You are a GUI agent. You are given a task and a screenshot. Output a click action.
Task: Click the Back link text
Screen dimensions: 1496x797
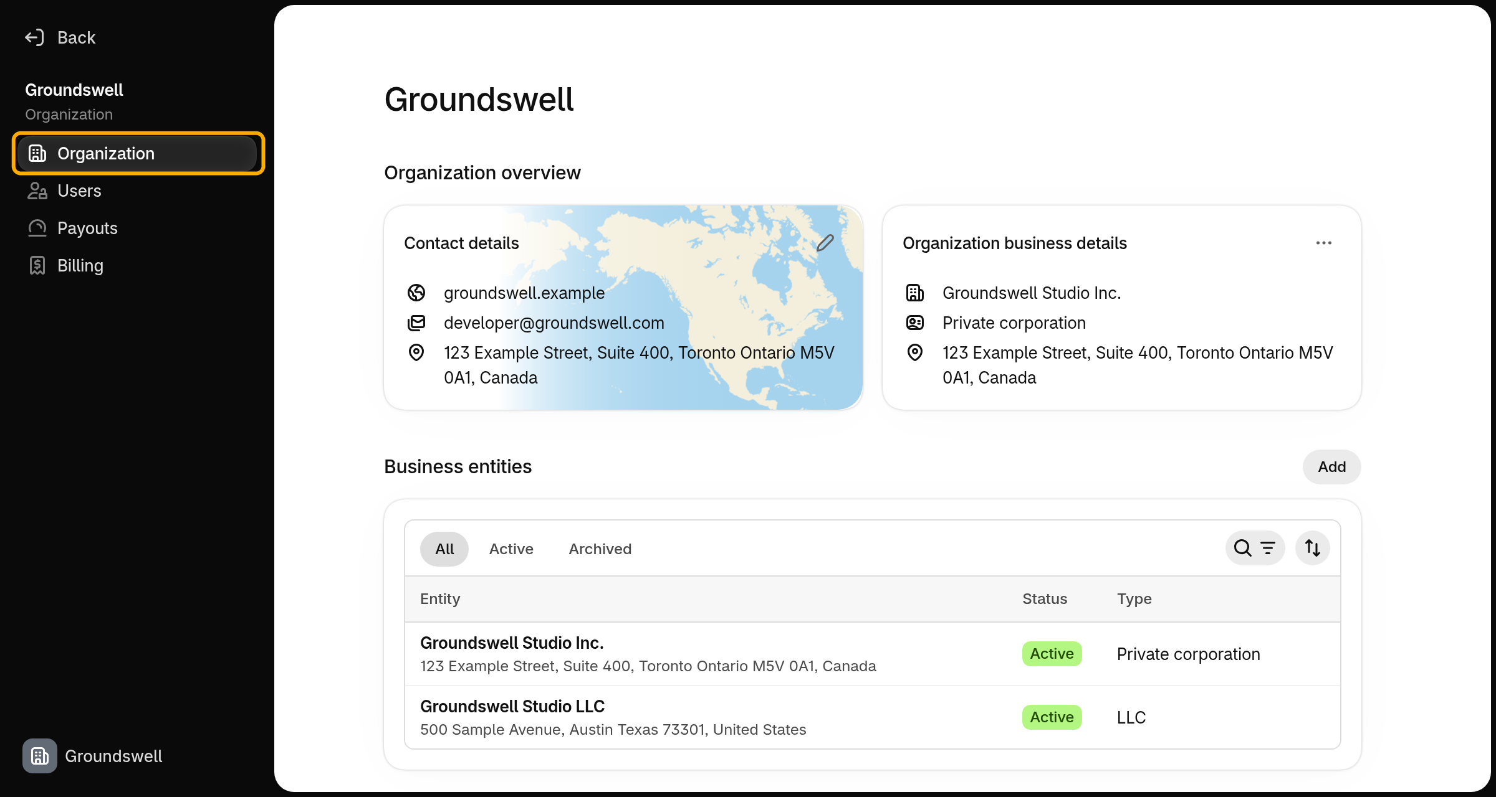[76, 37]
